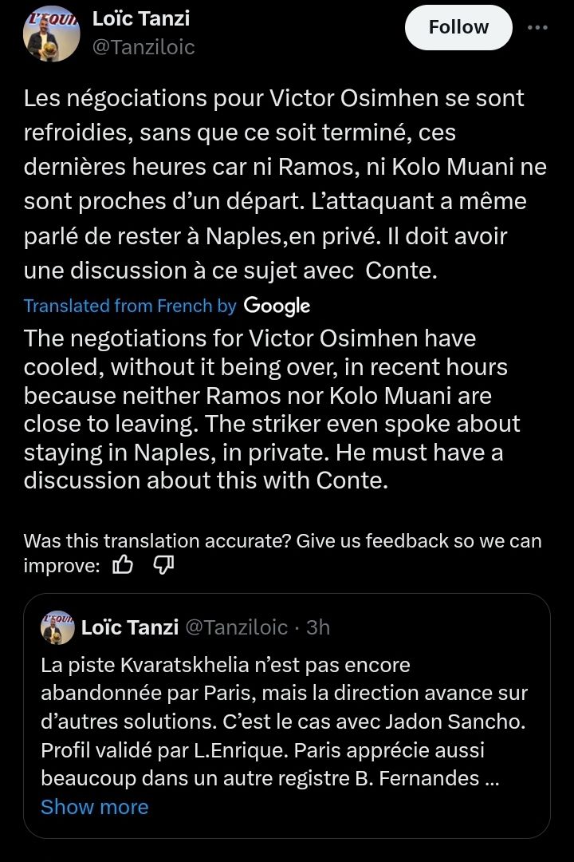Click @Tanziloic handle in the quoted tweet
This screenshot has width=574, height=862.
pyautogui.click(x=236, y=627)
